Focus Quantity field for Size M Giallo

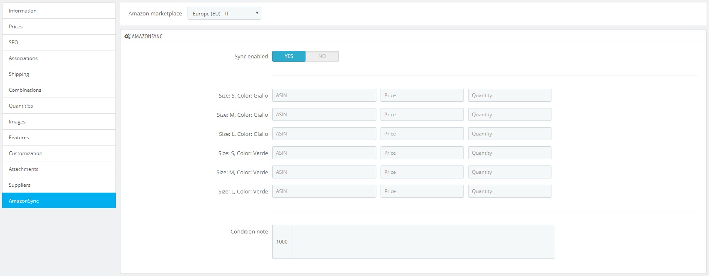pos(510,115)
